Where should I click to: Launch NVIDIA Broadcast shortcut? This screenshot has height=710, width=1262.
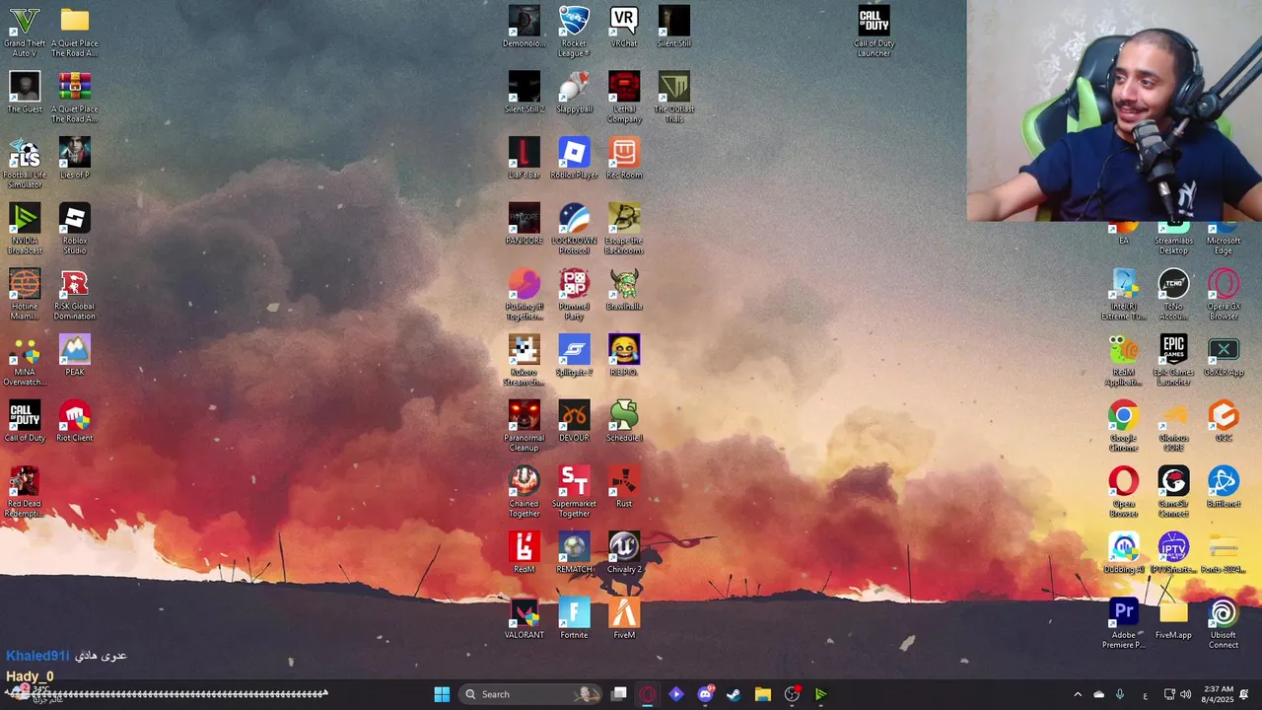tap(25, 229)
